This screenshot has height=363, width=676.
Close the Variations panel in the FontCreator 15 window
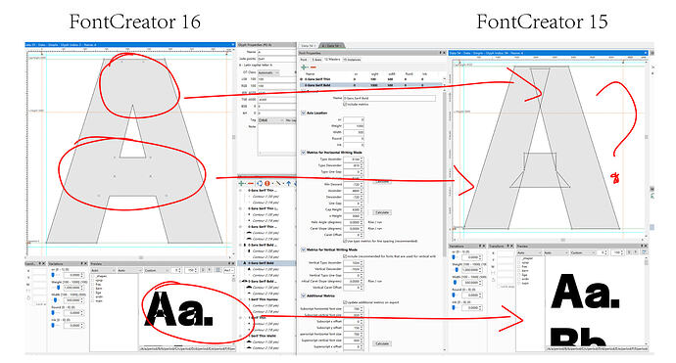coord(485,246)
